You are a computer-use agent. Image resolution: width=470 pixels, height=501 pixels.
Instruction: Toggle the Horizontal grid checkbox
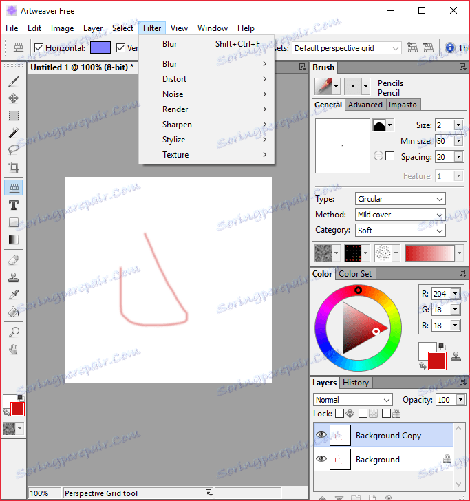(39, 48)
